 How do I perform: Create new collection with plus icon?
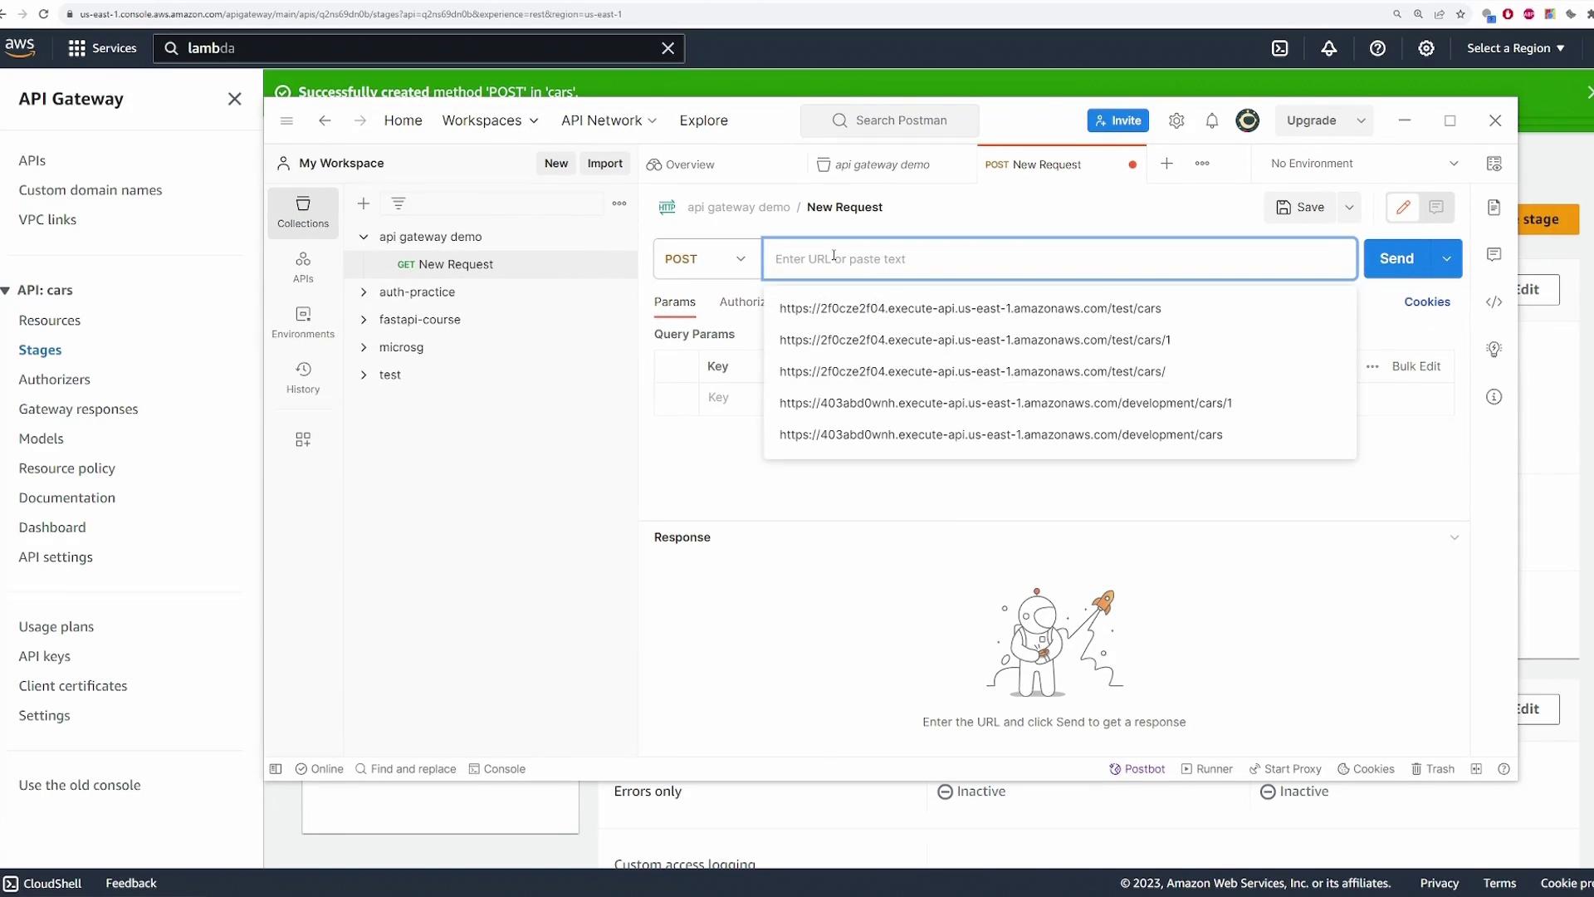pos(363,203)
